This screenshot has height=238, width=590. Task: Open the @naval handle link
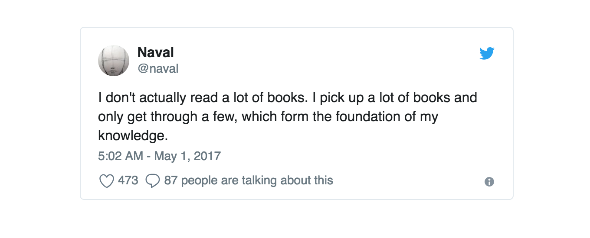[158, 69]
